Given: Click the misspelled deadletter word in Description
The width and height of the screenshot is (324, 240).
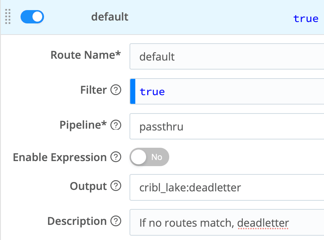Looking at the screenshot, I should 263,223.
